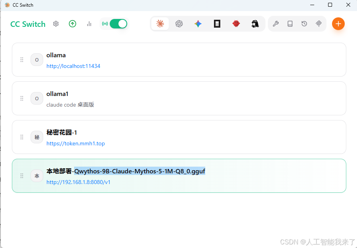
Task: Open the book prompts icon
Action: point(290,24)
